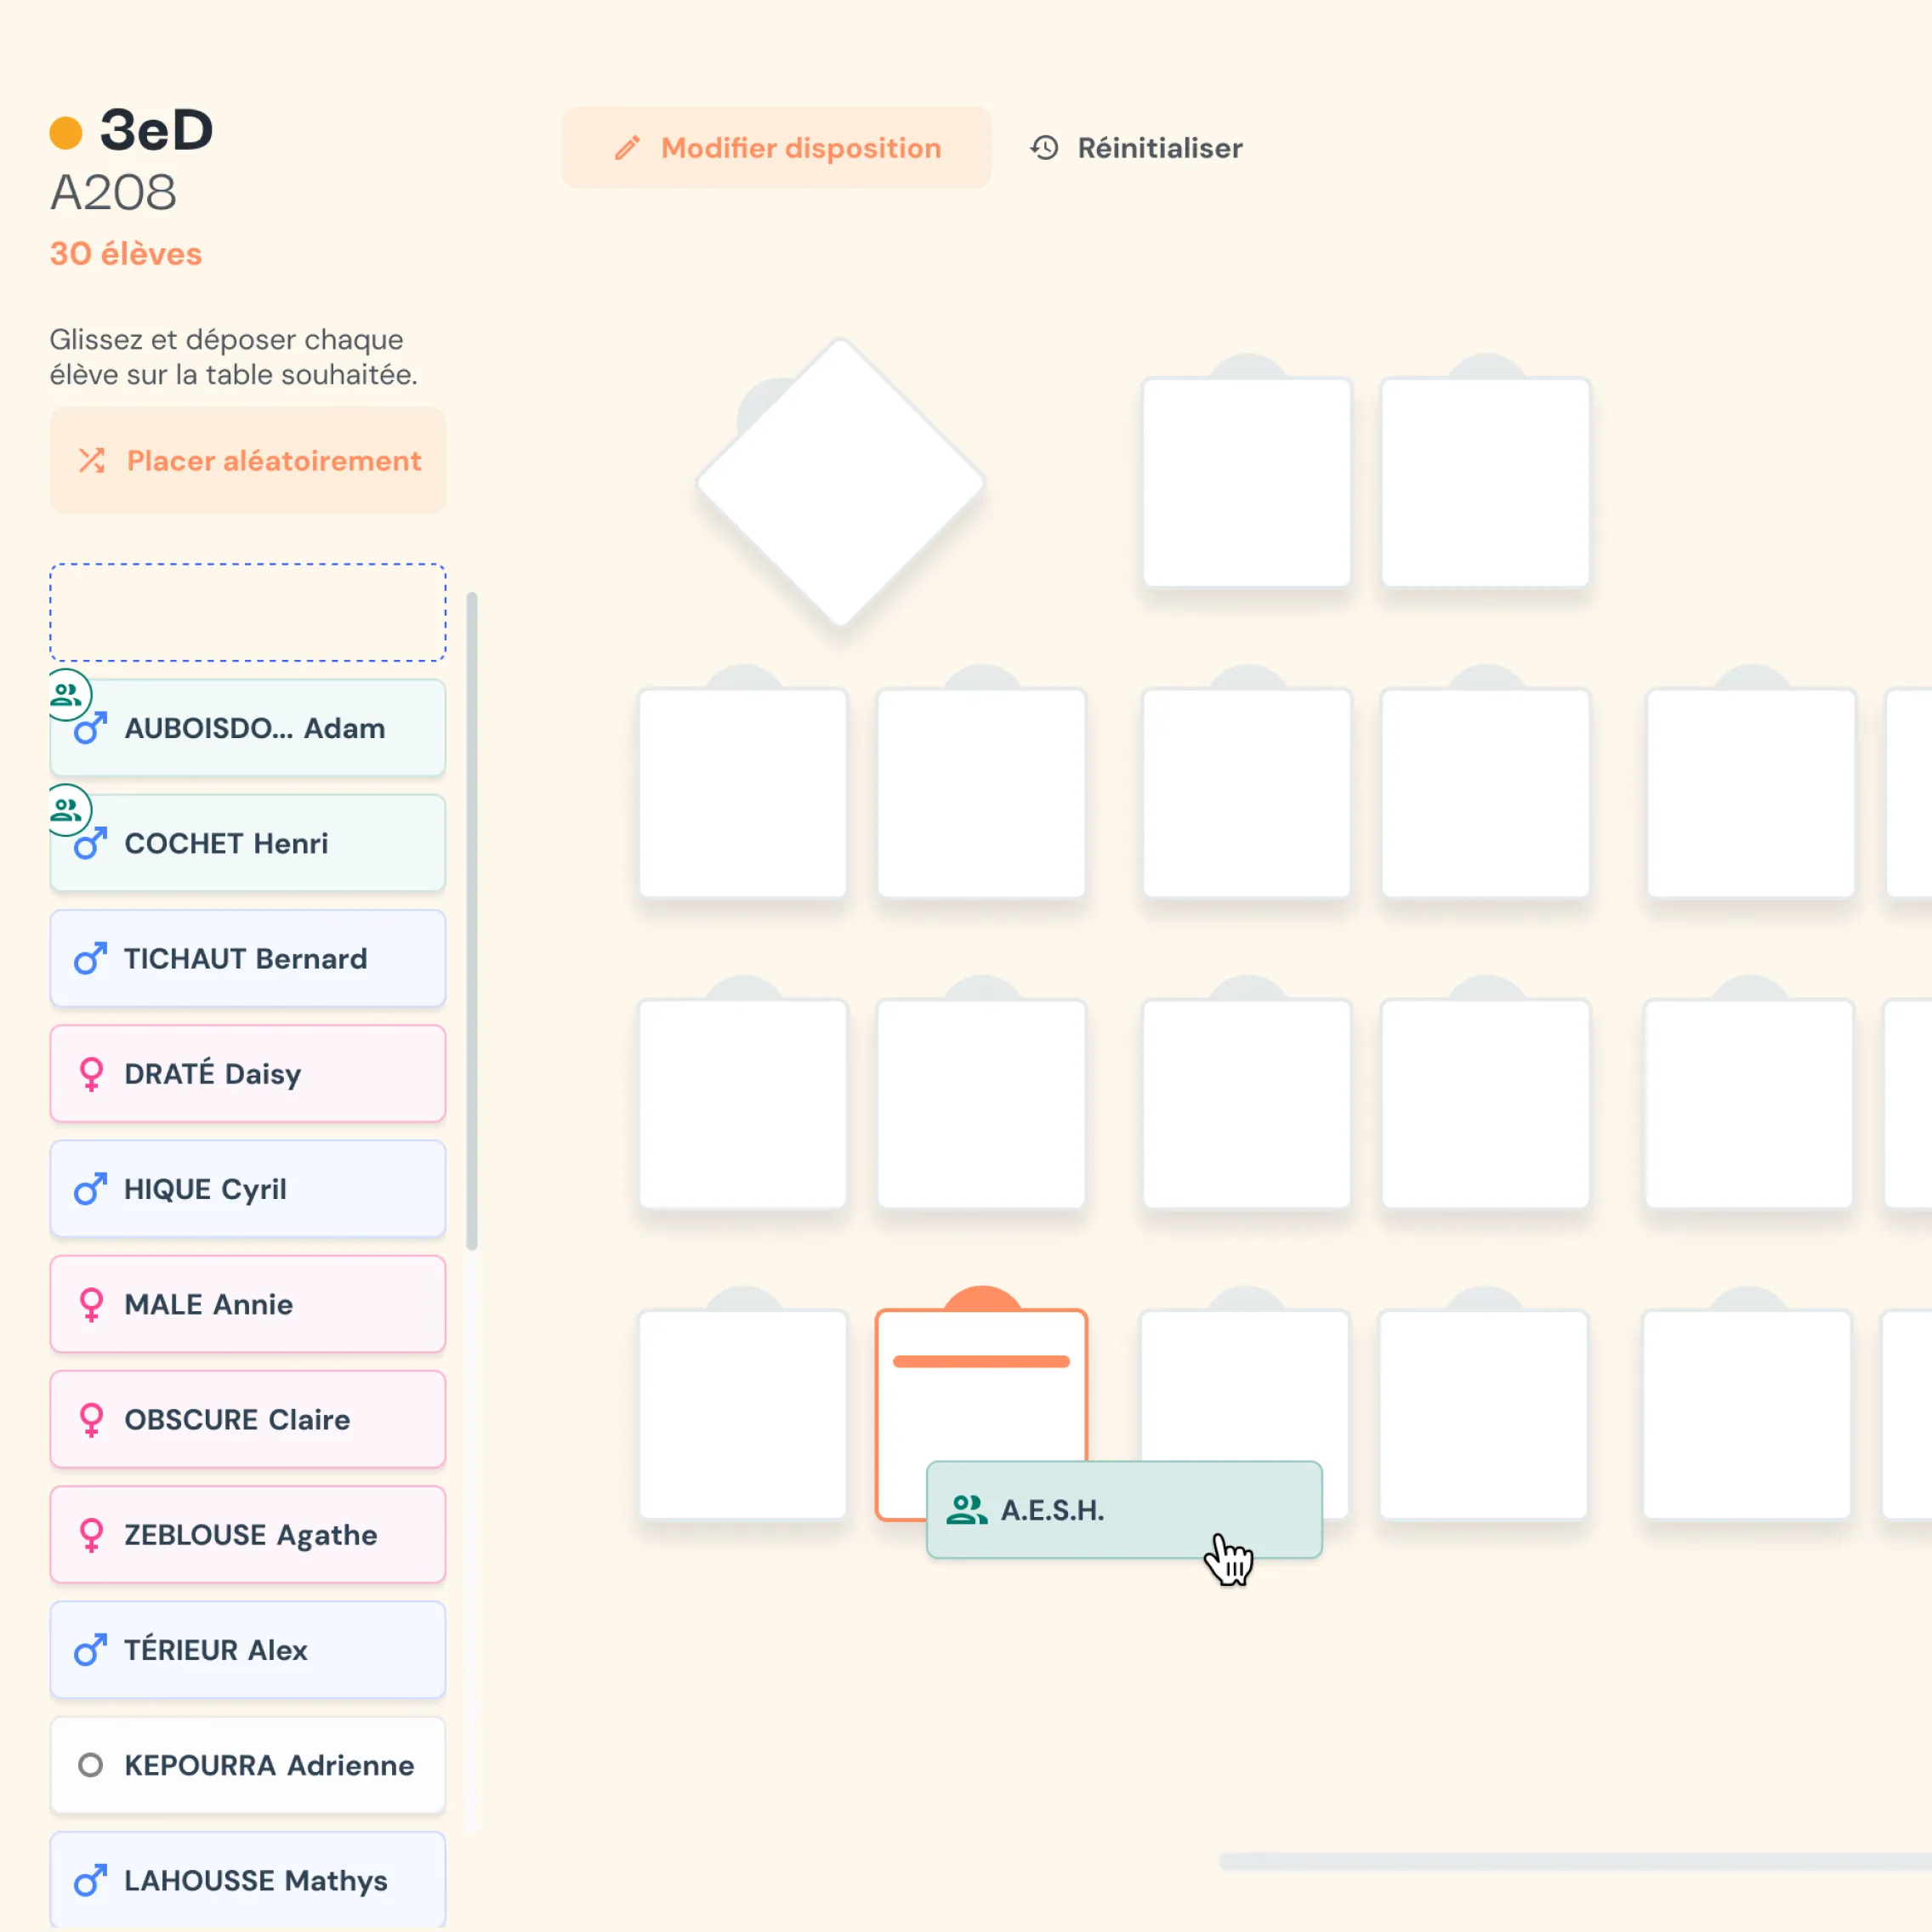This screenshot has width=1932, height=1932.
Task: Click Placer aléatoirement to place students randomly
Action: [248, 460]
